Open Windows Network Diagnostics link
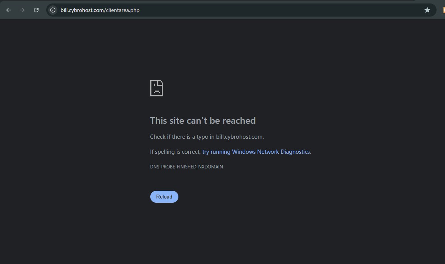The height and width of the screenshot is (264, 445). (x=257, y=152)
